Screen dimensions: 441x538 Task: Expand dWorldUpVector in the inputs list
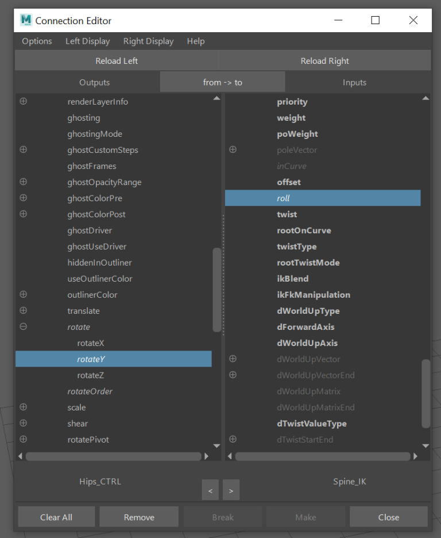click(x=233, y=359)
